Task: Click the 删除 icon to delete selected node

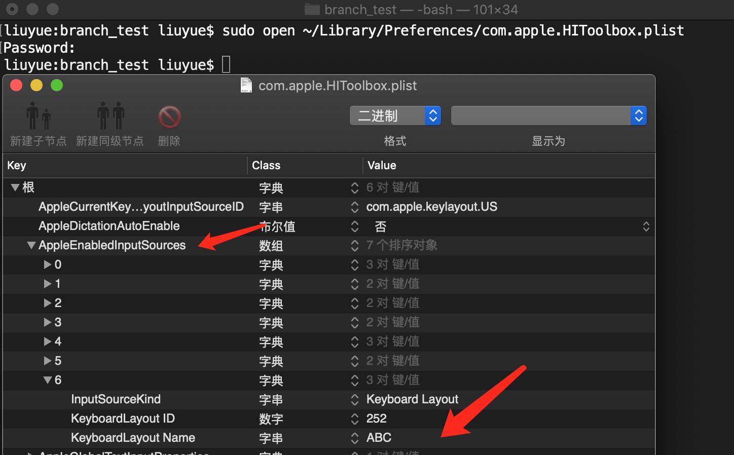Action: click(x=169, y=118)
